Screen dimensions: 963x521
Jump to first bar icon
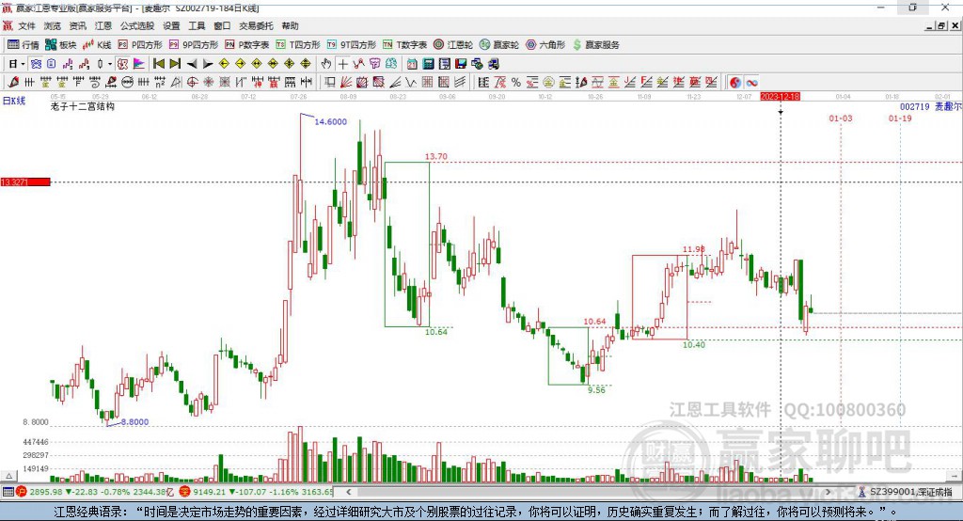click(x=158, y=64)
